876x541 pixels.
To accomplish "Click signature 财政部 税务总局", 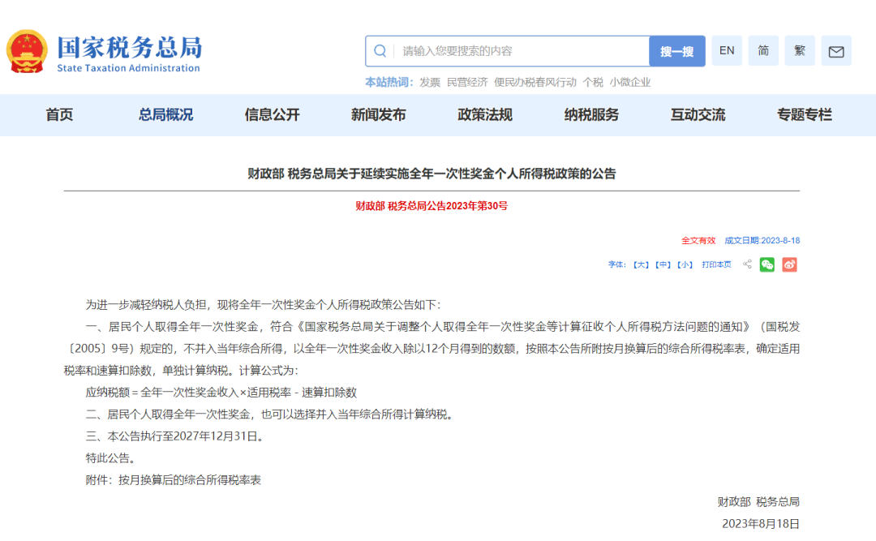I will click(758, 502).
